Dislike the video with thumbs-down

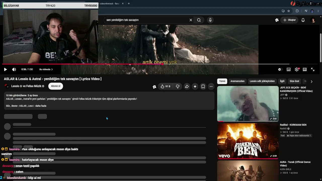pyautogui.click(x=178, y=86)
